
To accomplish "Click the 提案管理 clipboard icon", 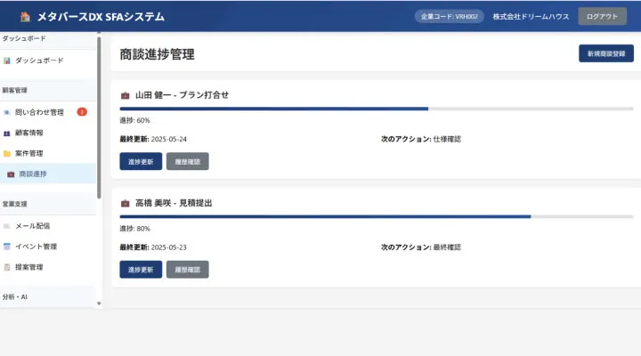I will click(7, 267).
